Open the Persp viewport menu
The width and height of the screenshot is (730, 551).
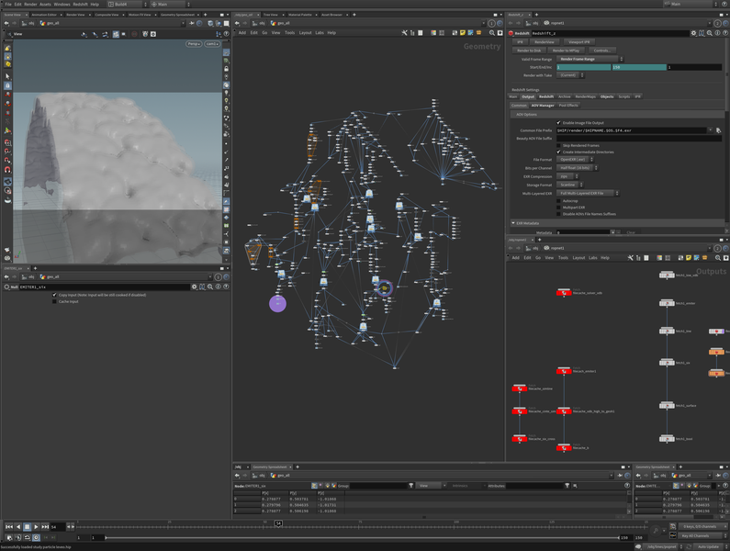coord(194,44)
